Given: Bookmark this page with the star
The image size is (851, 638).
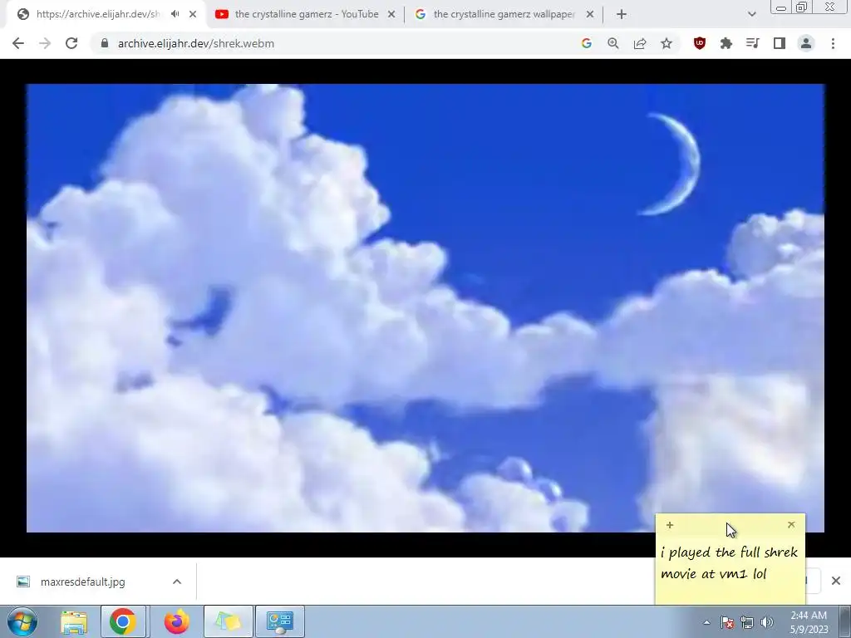Looking at the screenshot, I should [x=667, y=43].
